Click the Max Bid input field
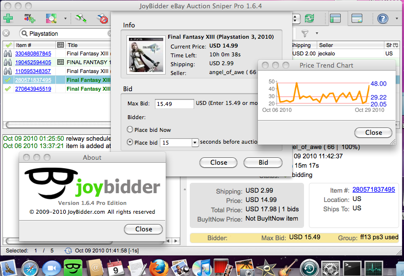404x276 pixels. click(175, 104)
